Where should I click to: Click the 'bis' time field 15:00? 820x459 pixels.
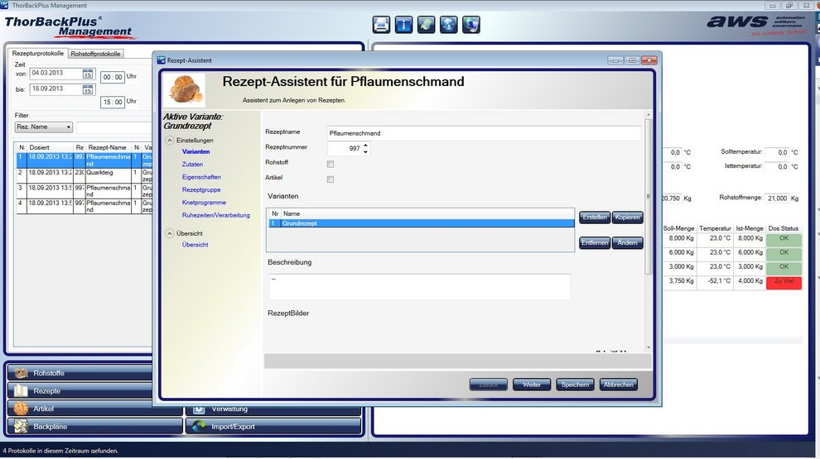[113, 102]
